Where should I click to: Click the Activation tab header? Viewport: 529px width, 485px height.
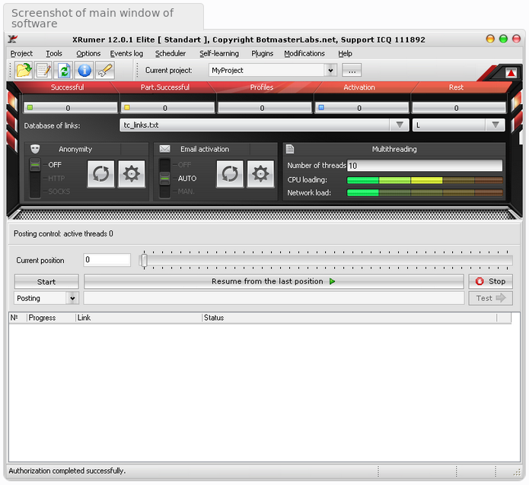tap(359, 87)
